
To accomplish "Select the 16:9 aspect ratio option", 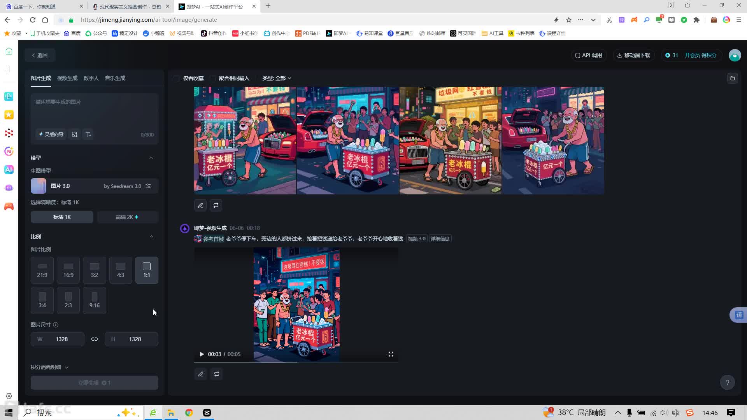I will click(x=68, y=270).
